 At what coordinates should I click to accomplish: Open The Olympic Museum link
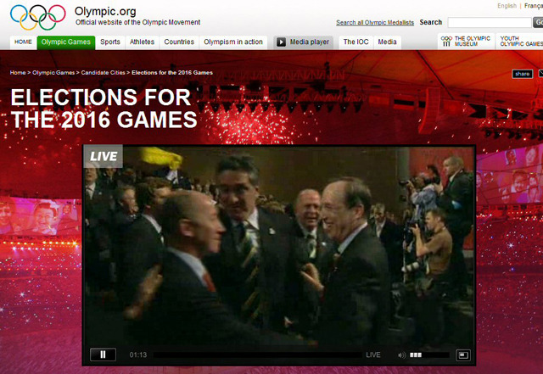465,42
